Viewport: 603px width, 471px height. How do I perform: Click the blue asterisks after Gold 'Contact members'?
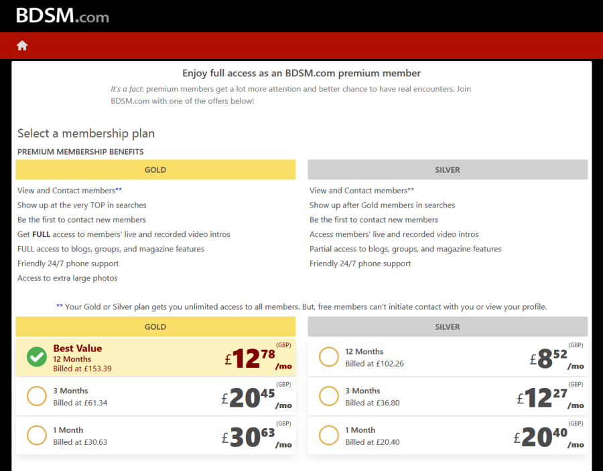[x=119, y=189]
